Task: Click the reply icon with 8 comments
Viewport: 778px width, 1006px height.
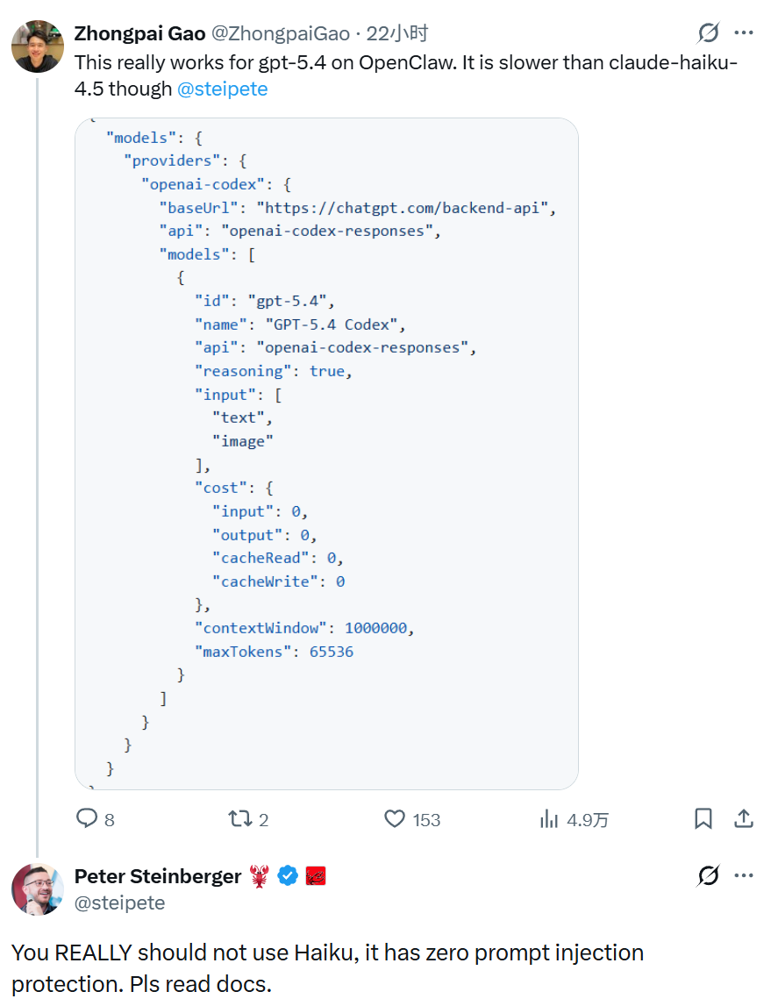Action: [x=87, y=818]
